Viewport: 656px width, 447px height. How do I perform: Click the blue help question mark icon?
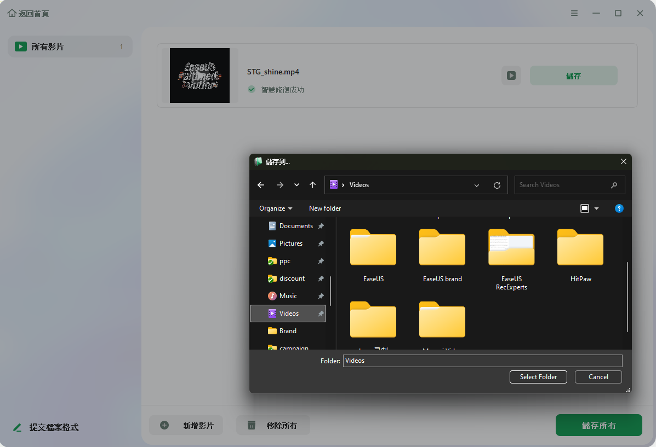coord(619,208)
